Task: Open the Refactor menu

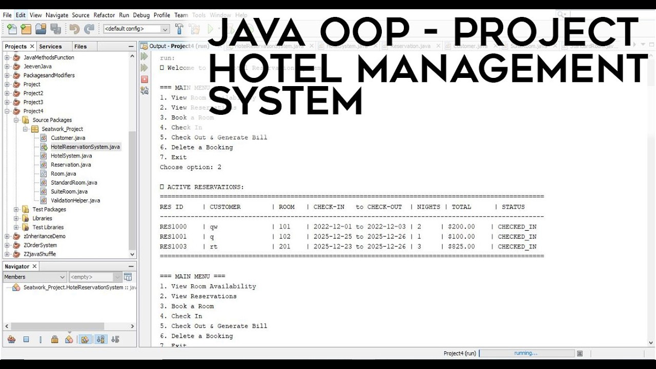Action: 104,15
